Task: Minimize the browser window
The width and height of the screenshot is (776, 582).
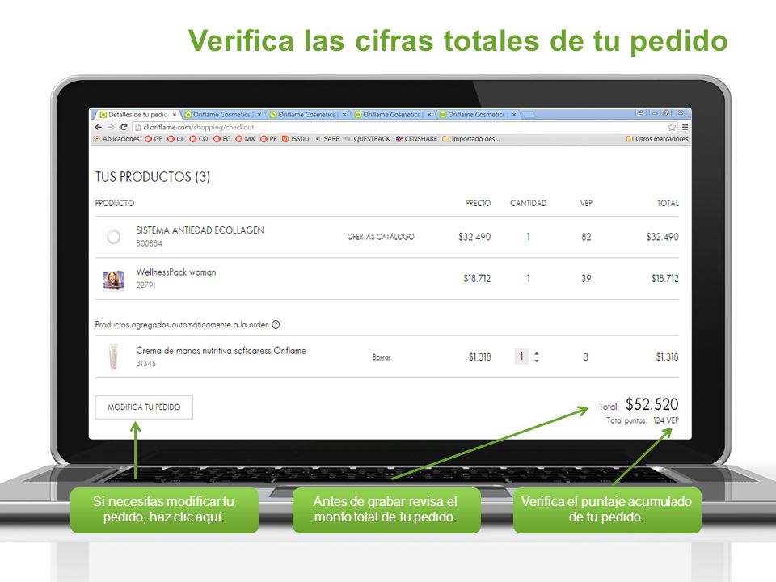Action: 654,113
